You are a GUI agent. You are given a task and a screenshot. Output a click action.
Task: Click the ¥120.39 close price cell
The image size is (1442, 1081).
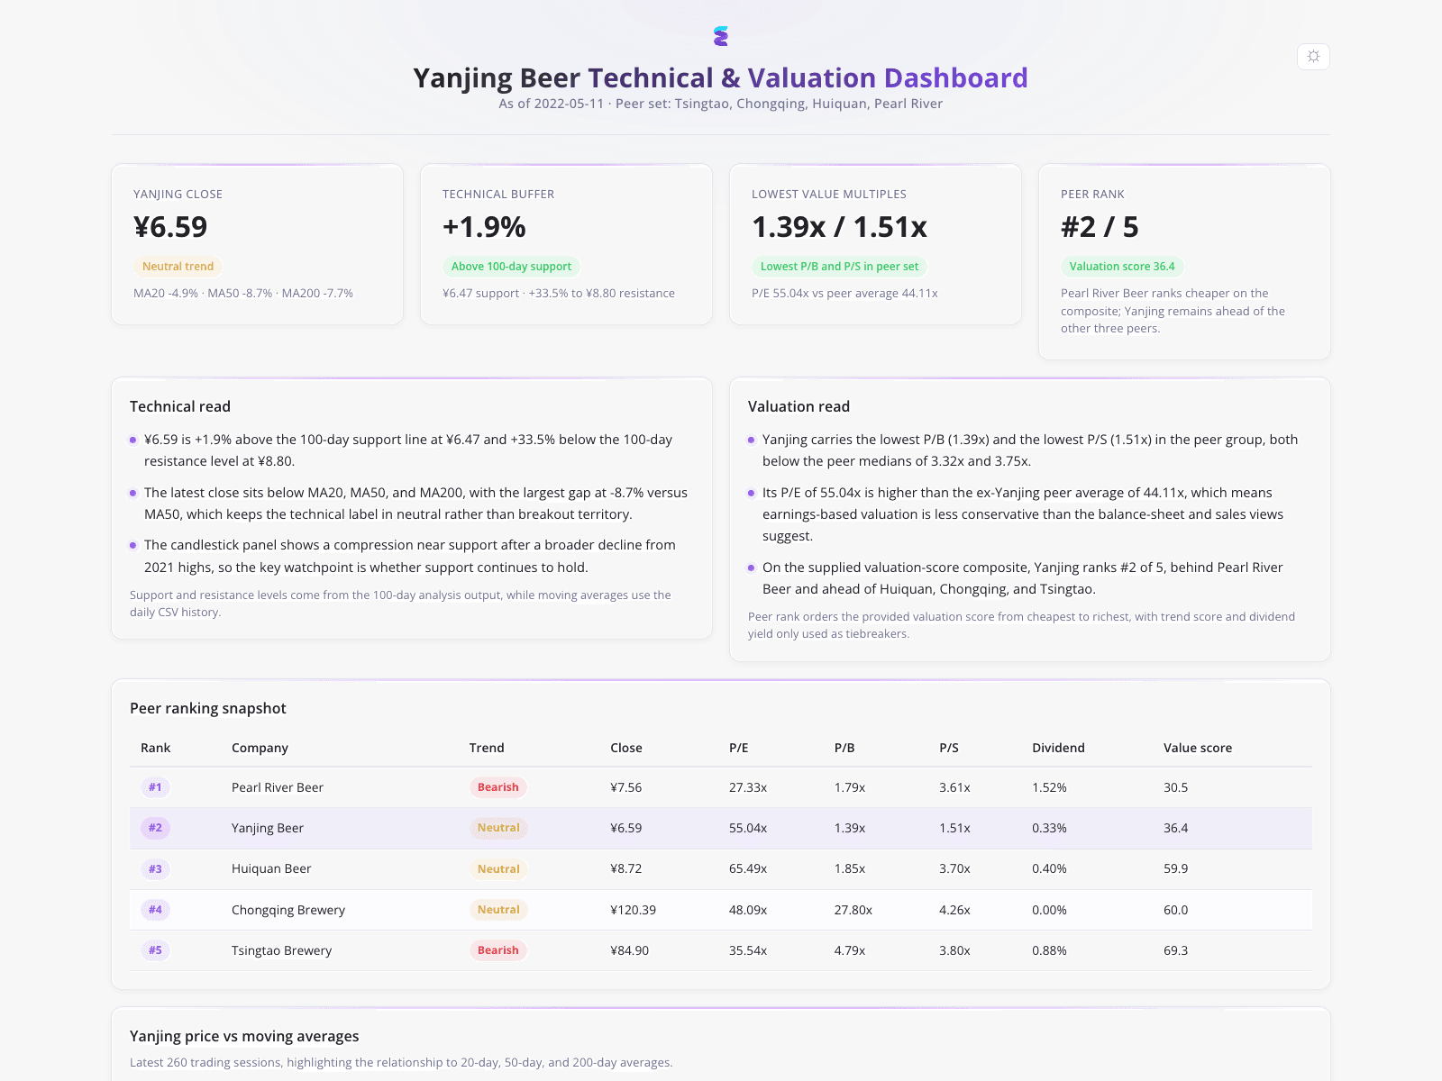pos(633,910)
